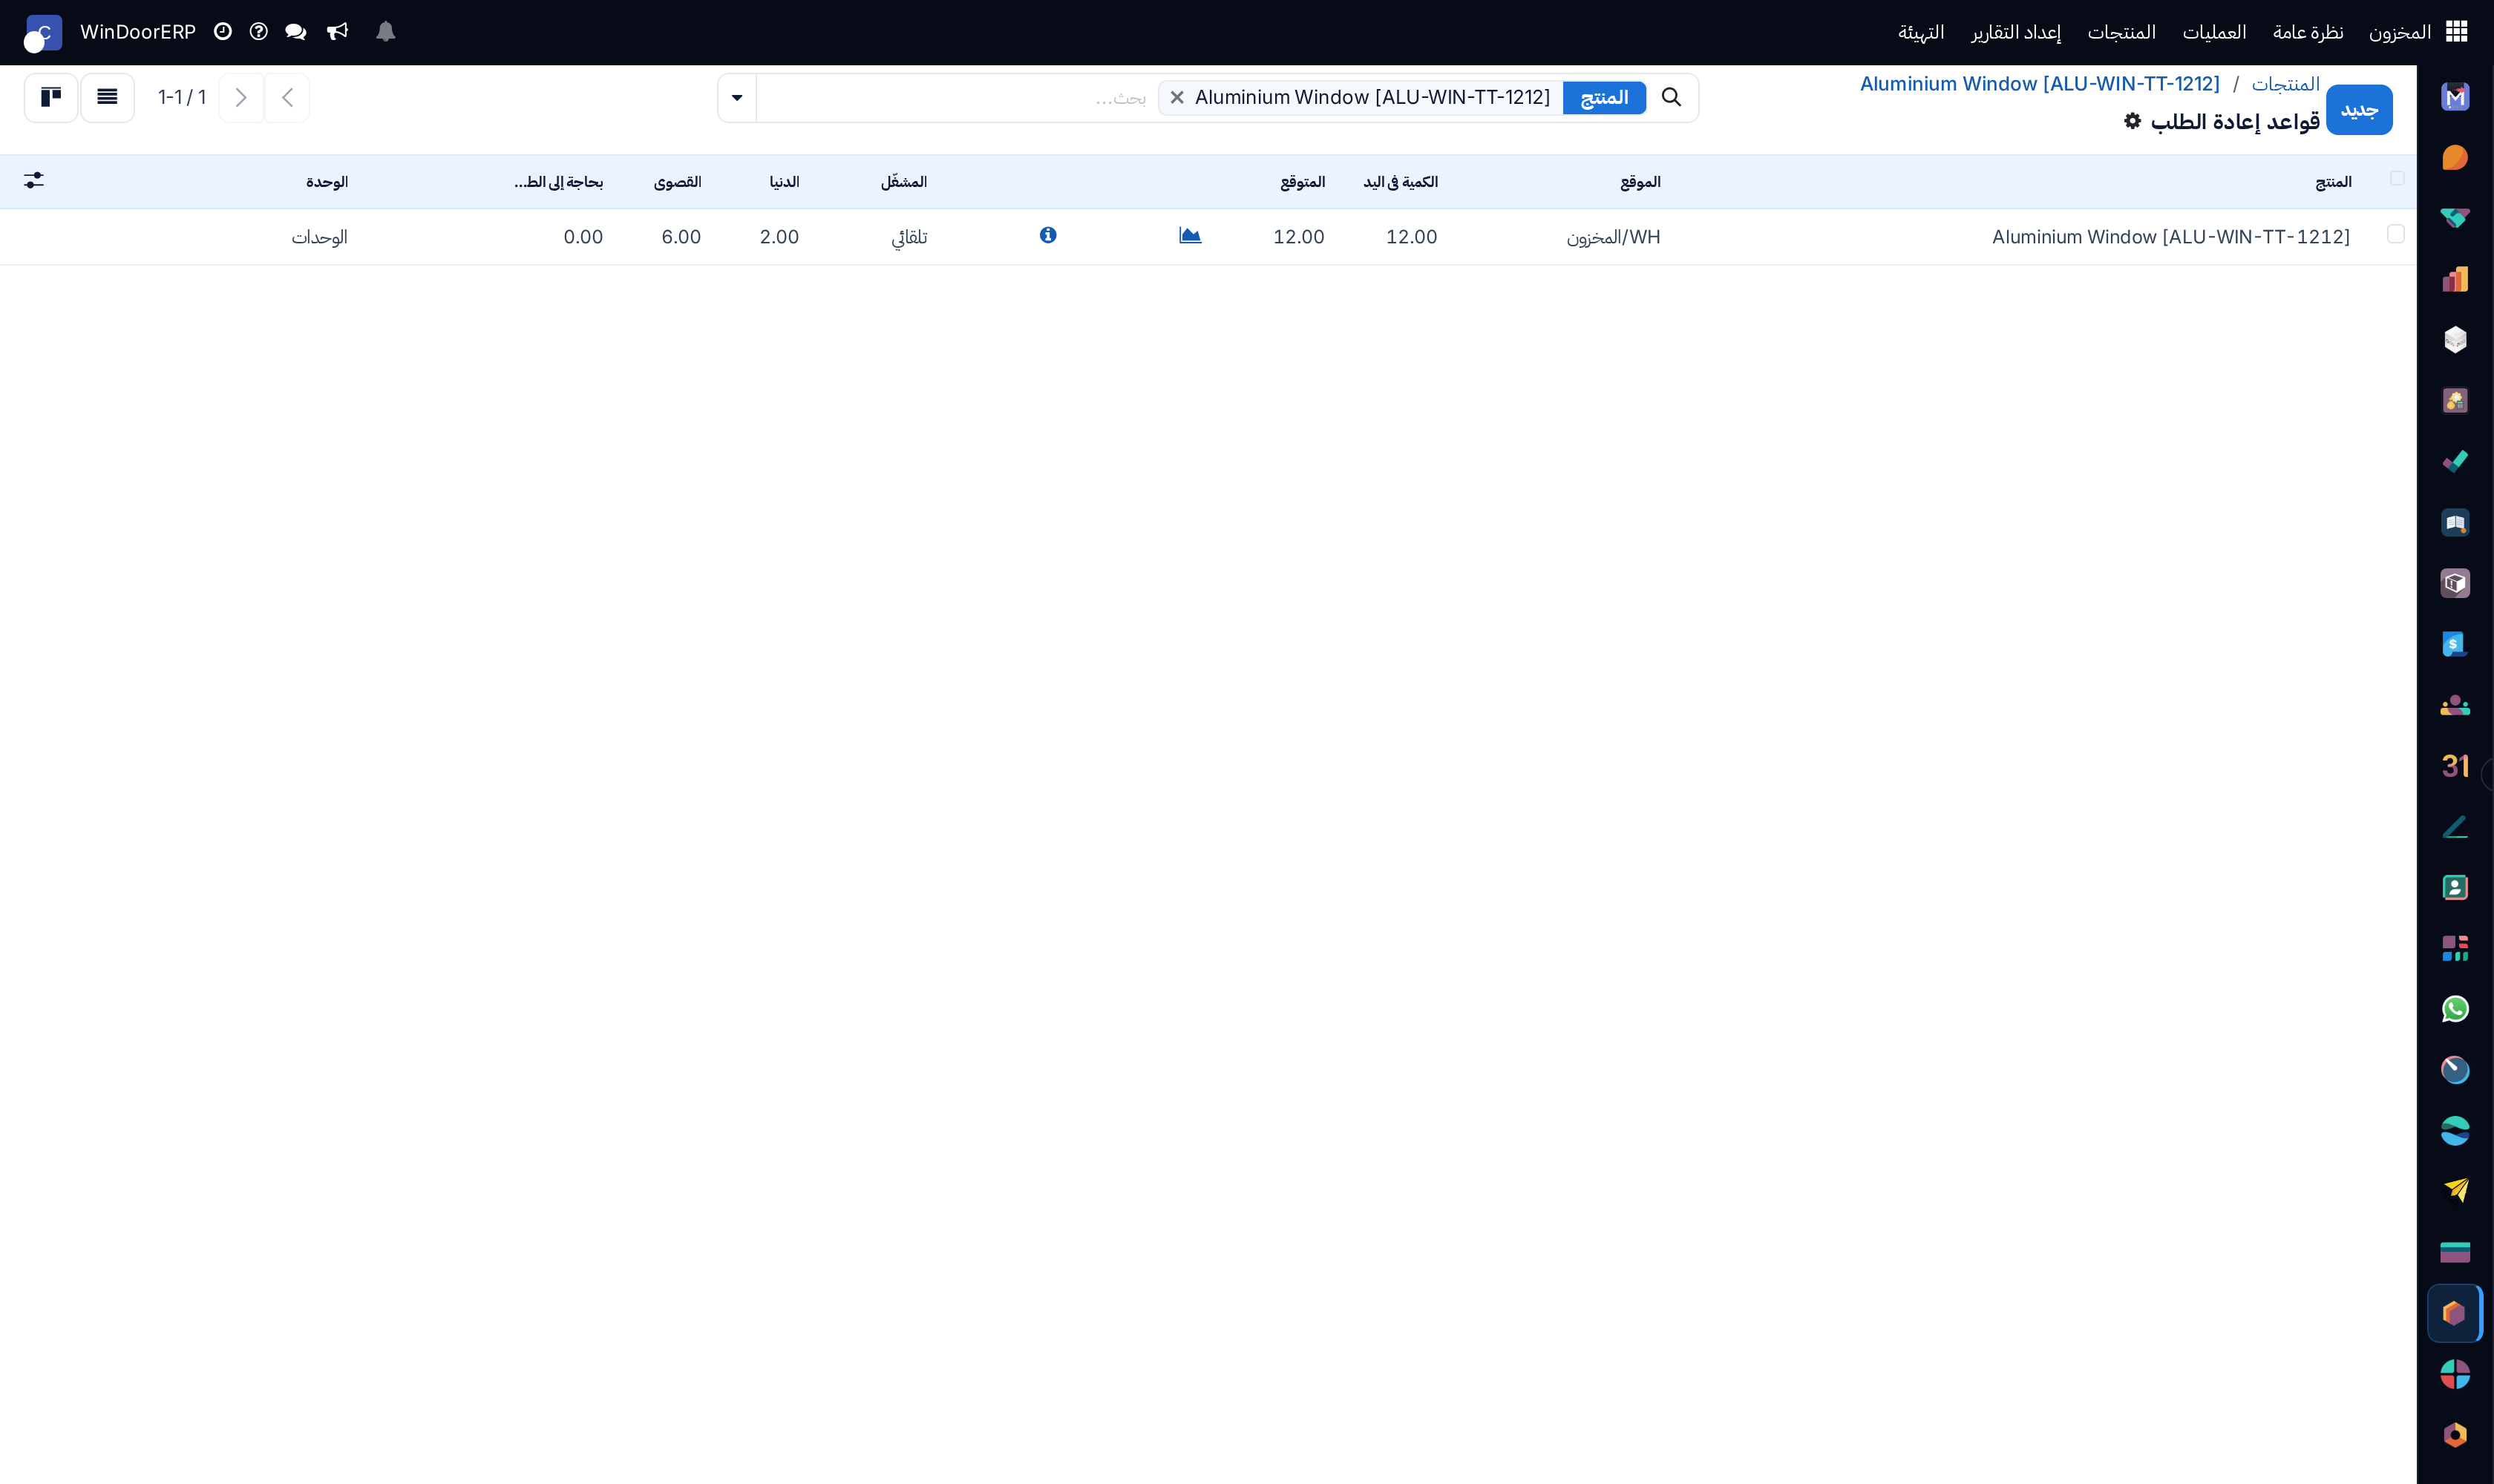Open the apps grid menu icon
The height and width of the screenshot is (1484, 2494).
click(x=2456, y=32)
